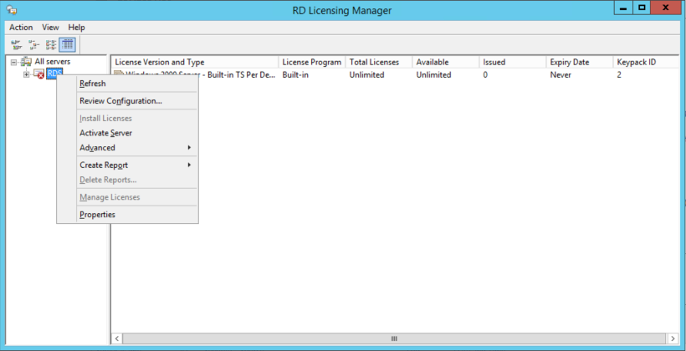This screenshot has height=351, width=686.
Task: Select the List view toolbar icon
Action: point(51,44)
